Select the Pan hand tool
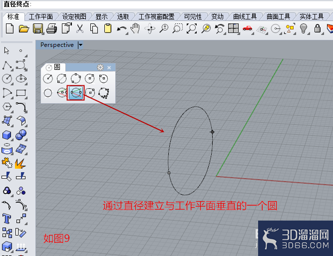Screen dimensions: 333x256 (x=135, y=28)
